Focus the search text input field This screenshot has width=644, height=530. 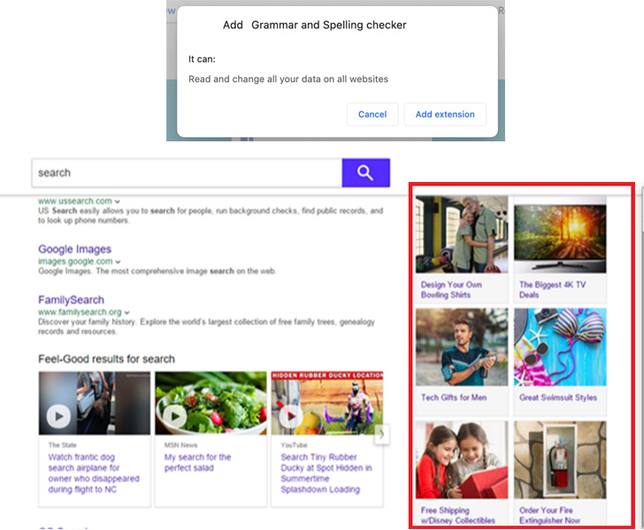186,173
